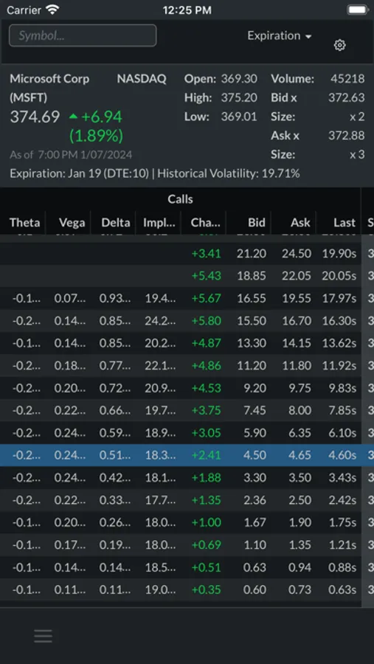Click ask price 16.70
The width and height of the screenshot is (374, 664).
[x=297, y=321]
